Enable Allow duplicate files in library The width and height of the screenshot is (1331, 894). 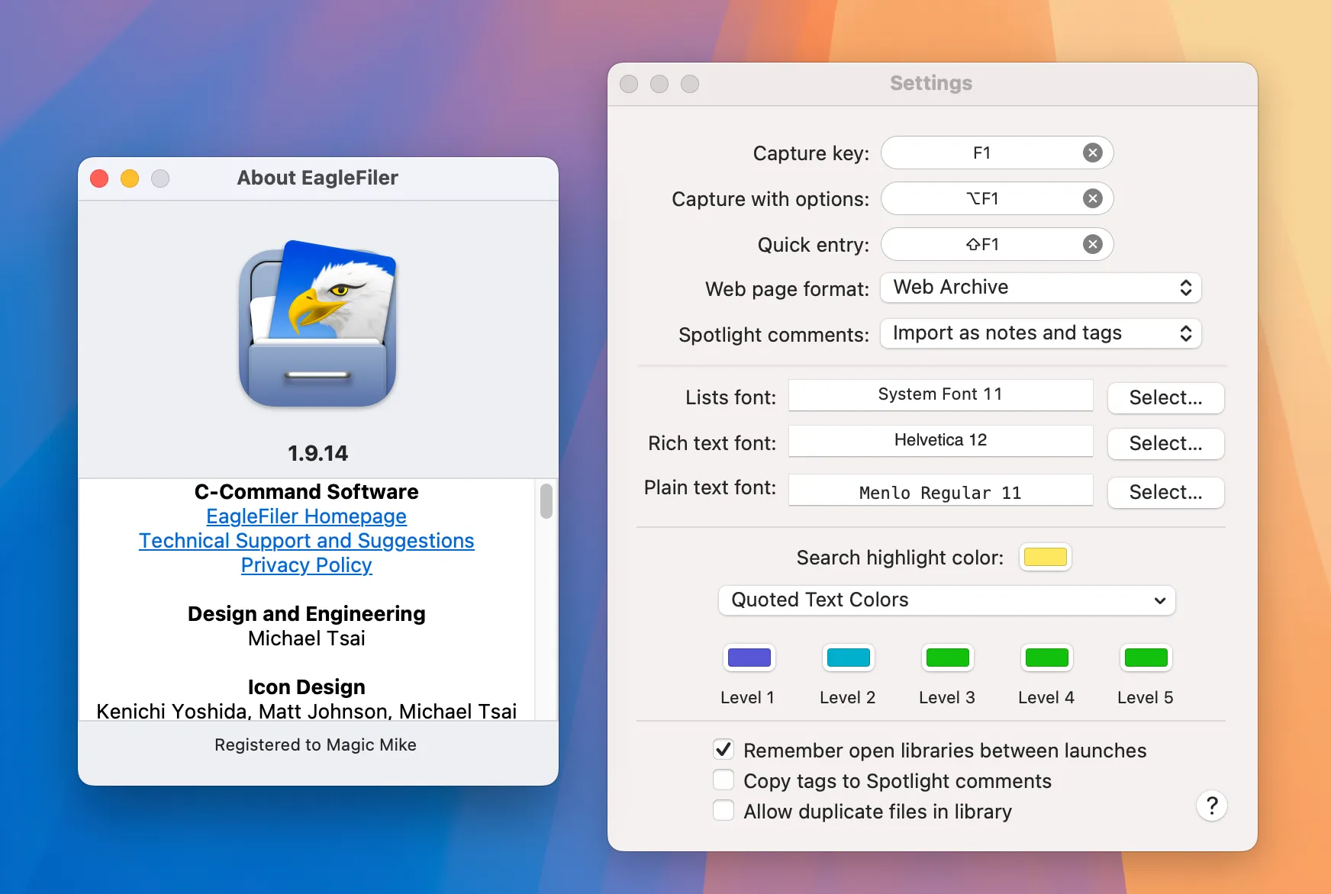click(724, 811)
